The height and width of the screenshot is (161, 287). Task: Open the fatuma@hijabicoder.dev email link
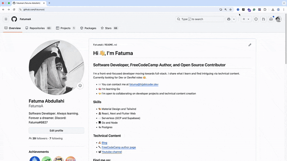click(144, 84)
